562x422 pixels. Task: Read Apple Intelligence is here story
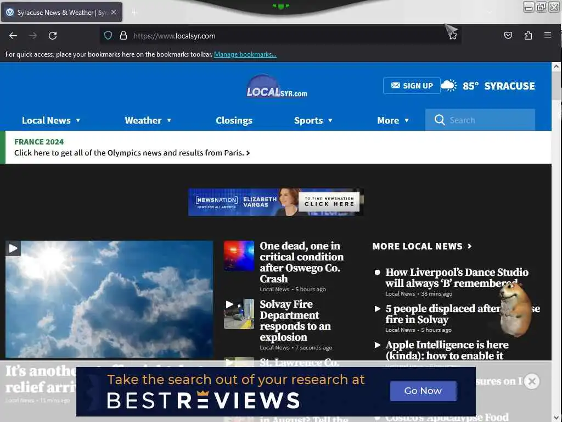447,350
